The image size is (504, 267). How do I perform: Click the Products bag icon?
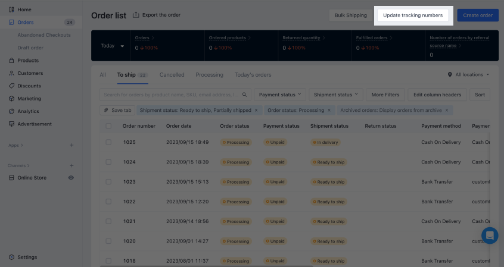click(x=11, y=60)
